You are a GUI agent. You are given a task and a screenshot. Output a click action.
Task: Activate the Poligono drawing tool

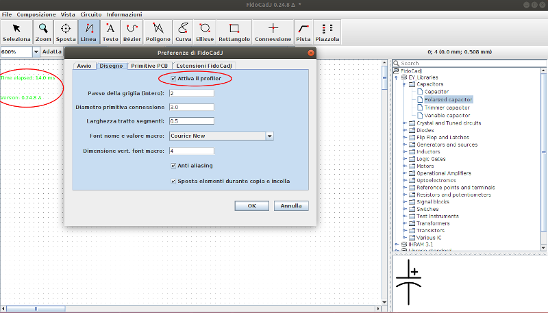(x=158, y=32)
